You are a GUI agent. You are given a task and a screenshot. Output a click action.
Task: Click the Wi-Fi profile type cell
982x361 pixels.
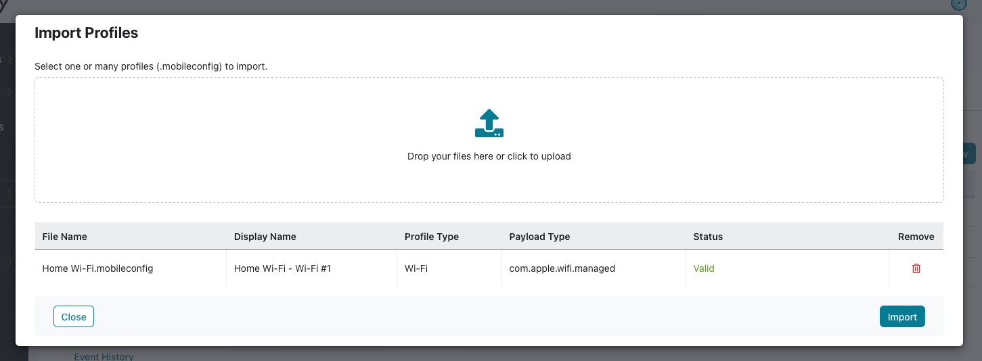416,268
